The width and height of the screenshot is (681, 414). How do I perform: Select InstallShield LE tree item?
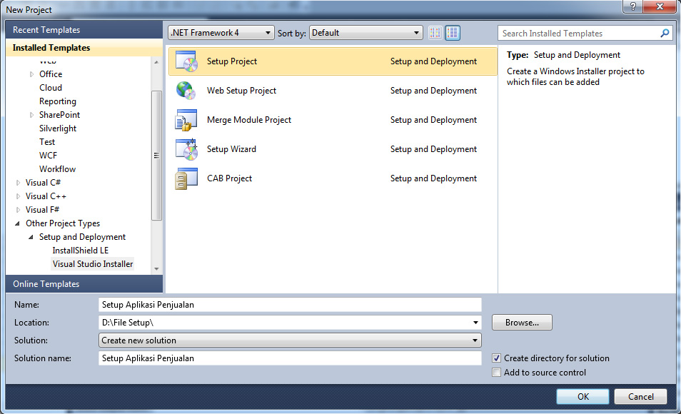[81, 251]
